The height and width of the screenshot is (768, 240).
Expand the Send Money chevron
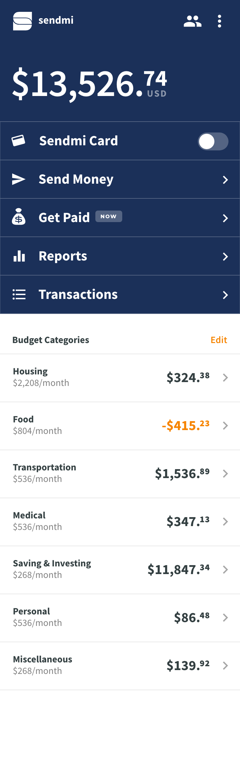point(225,180)
